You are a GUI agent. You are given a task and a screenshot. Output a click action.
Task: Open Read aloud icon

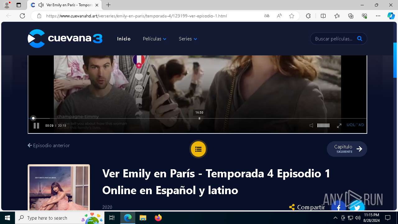point(279,16)
